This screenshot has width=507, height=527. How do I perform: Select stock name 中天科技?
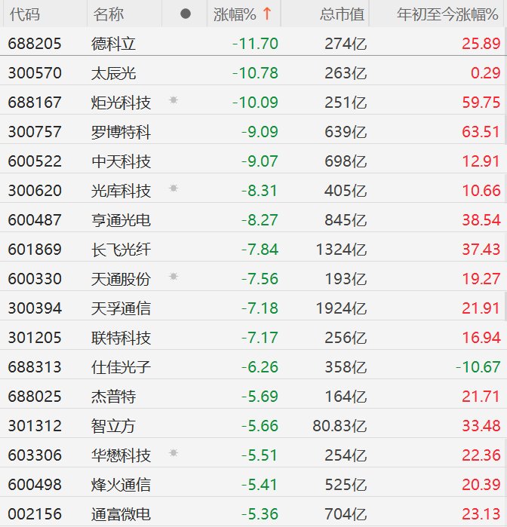click(x=121, y=161)
